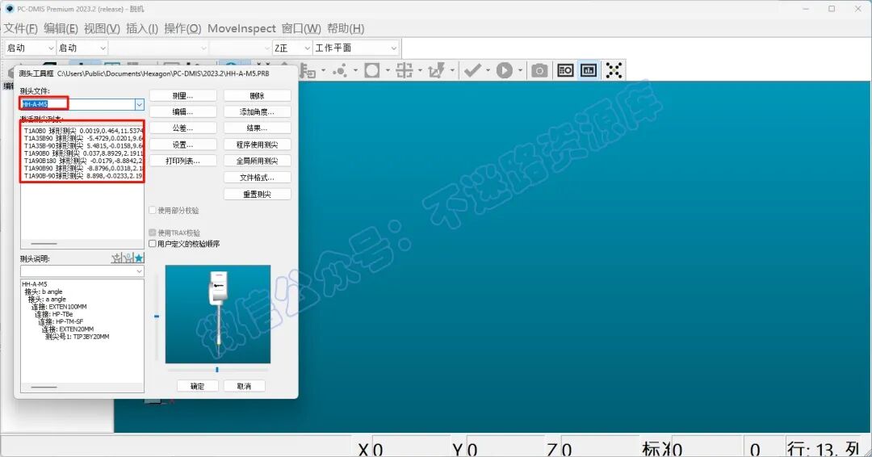The image size is (872, 457).
Task: Click the 编辑... button in probe dialog
Action: [183, 111]
